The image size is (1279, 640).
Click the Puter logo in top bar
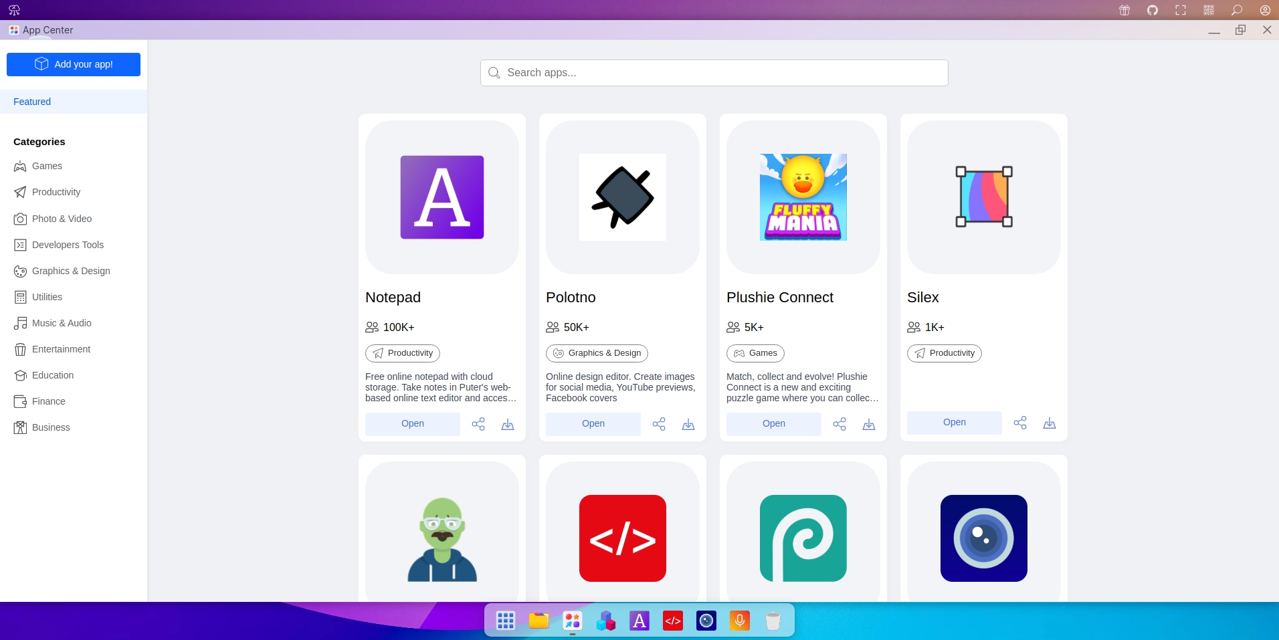[15, 10]
